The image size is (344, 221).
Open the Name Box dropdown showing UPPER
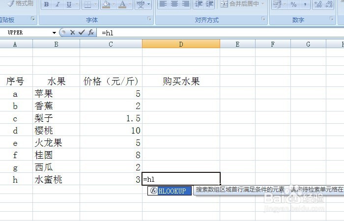point(54,33)
